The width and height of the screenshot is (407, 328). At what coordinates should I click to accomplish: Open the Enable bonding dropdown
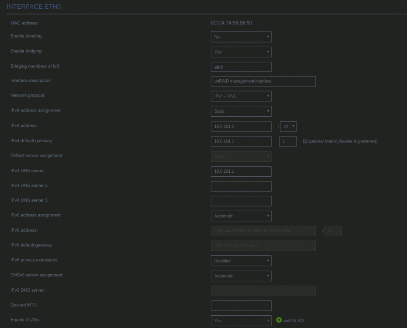coord(241,37)
